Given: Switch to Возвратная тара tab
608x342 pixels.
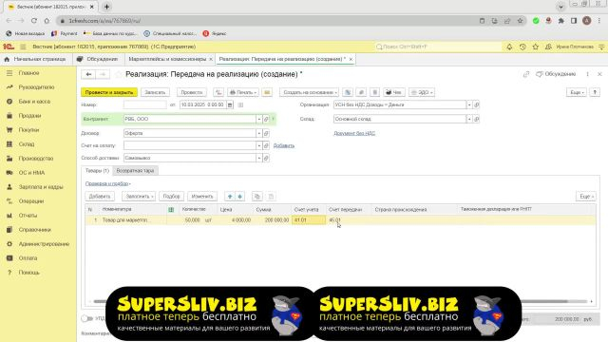Looking at the screenshot, I should [x=135, y=171].
